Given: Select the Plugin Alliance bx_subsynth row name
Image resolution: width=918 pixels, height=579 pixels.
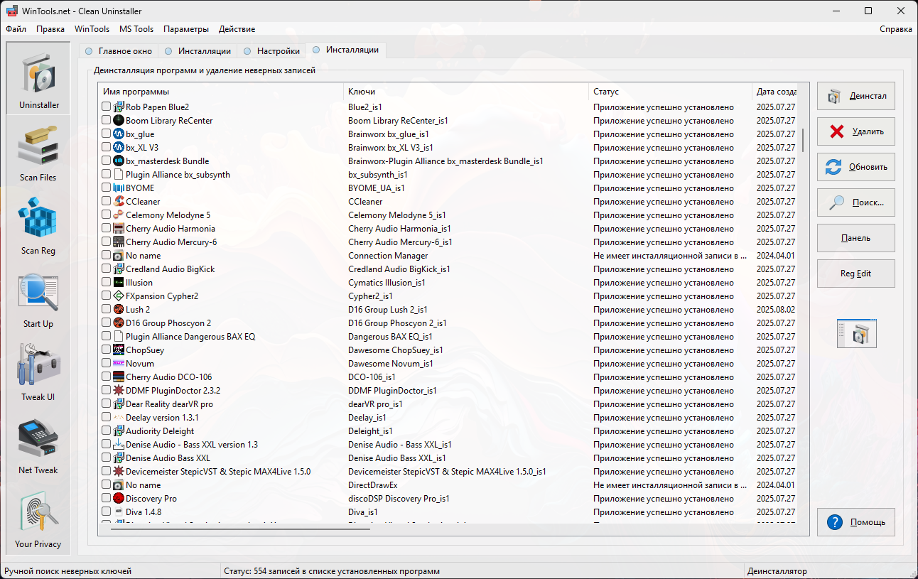Looking at the screenshot, I should pos(178,175).
